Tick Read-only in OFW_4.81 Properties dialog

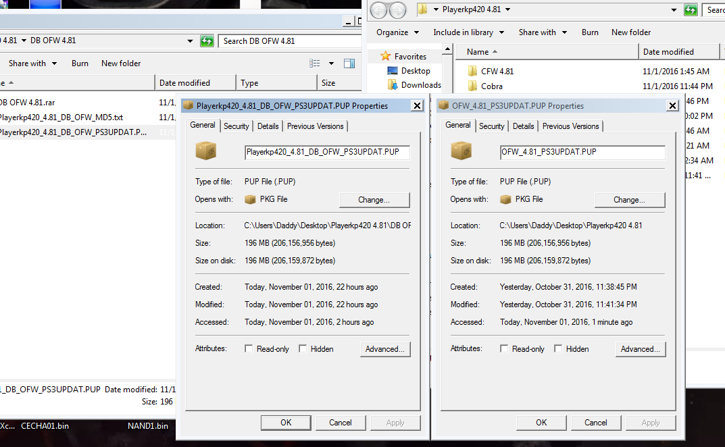tap(504, 349)
